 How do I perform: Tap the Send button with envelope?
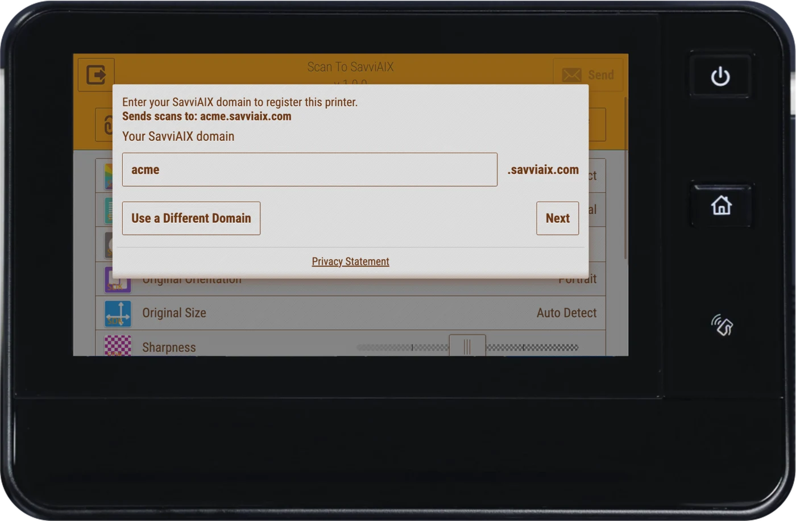point(588,74)
